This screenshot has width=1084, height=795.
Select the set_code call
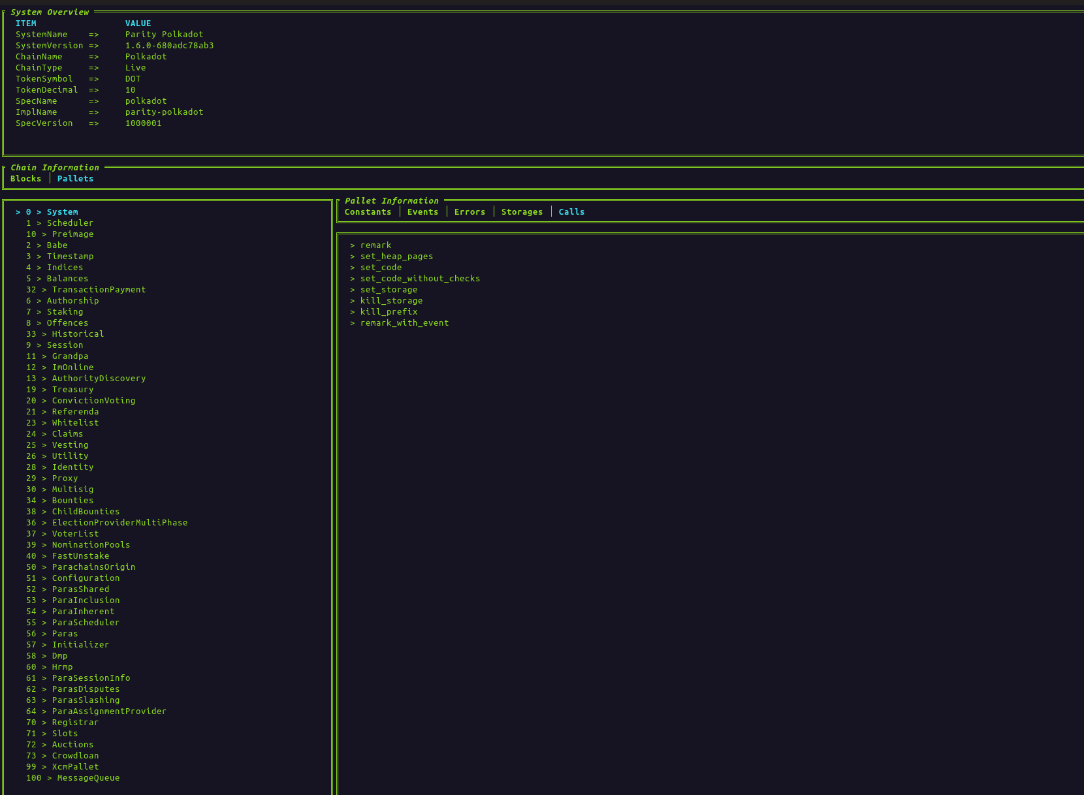pyautogui.click(x=375, y=268)
